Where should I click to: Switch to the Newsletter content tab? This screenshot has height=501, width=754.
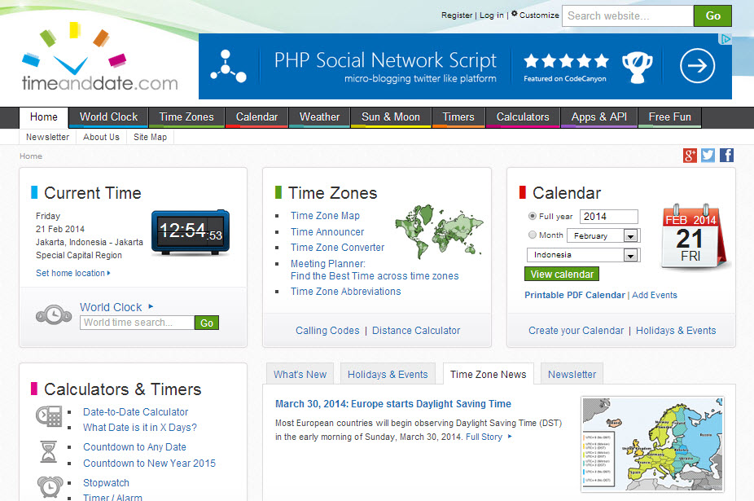572,375
